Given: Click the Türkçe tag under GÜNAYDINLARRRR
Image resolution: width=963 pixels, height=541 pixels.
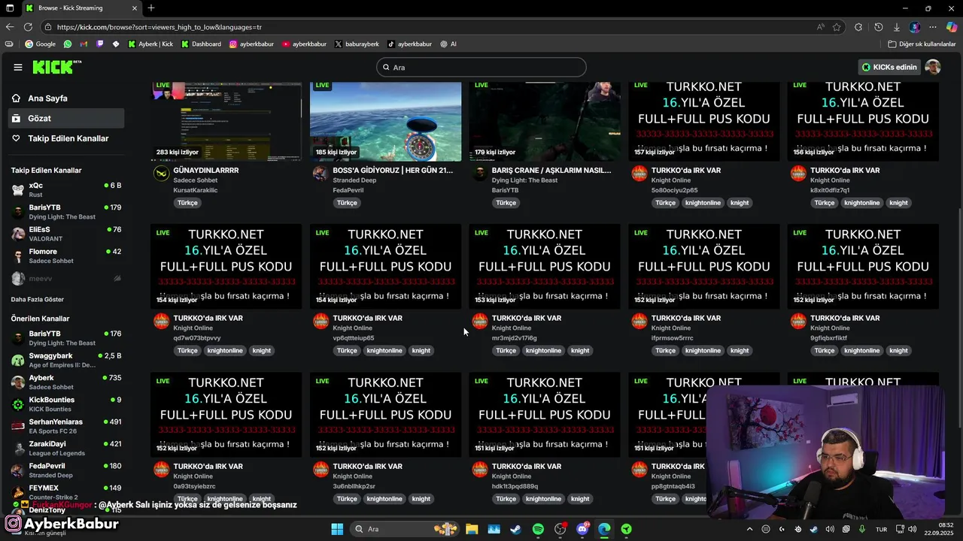Looking at the screenshot, I should tap(187, 203).
